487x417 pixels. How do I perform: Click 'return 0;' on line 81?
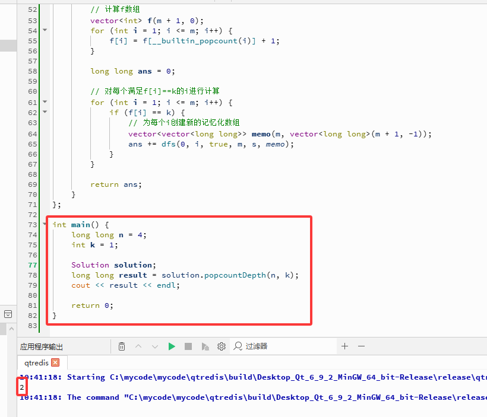coord(92,305)
